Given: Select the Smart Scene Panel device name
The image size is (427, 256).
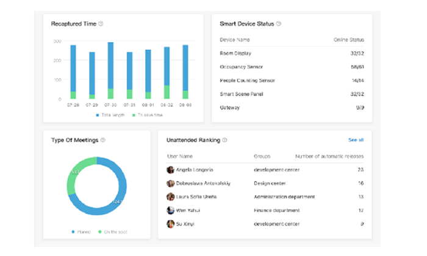Looking at the screenshot, I should tap(242, 94).
